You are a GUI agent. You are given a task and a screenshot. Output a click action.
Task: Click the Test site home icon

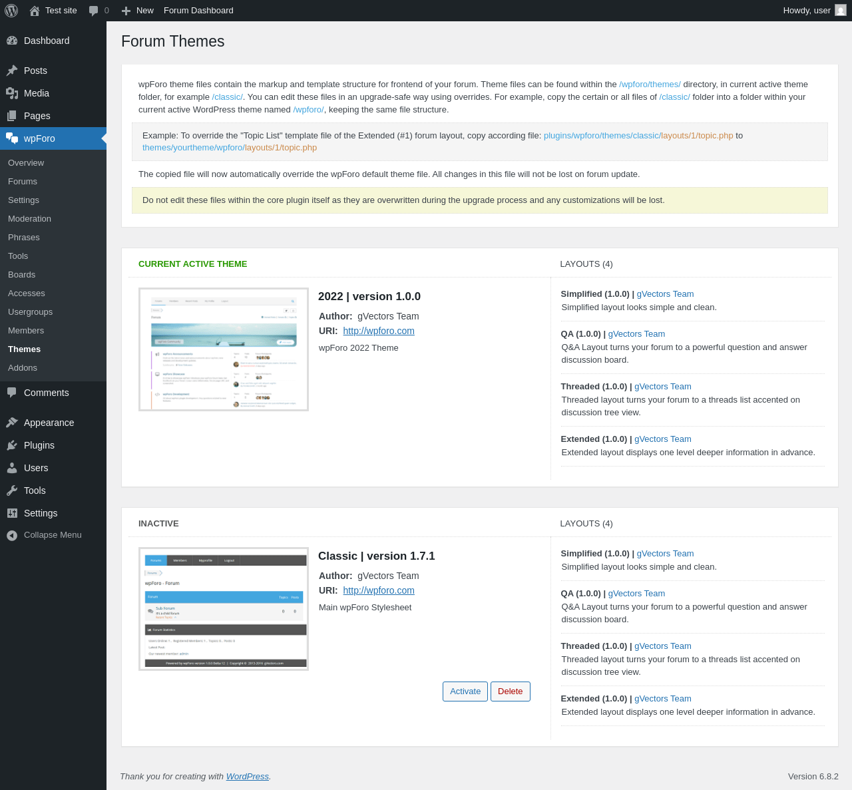point(35,11)
